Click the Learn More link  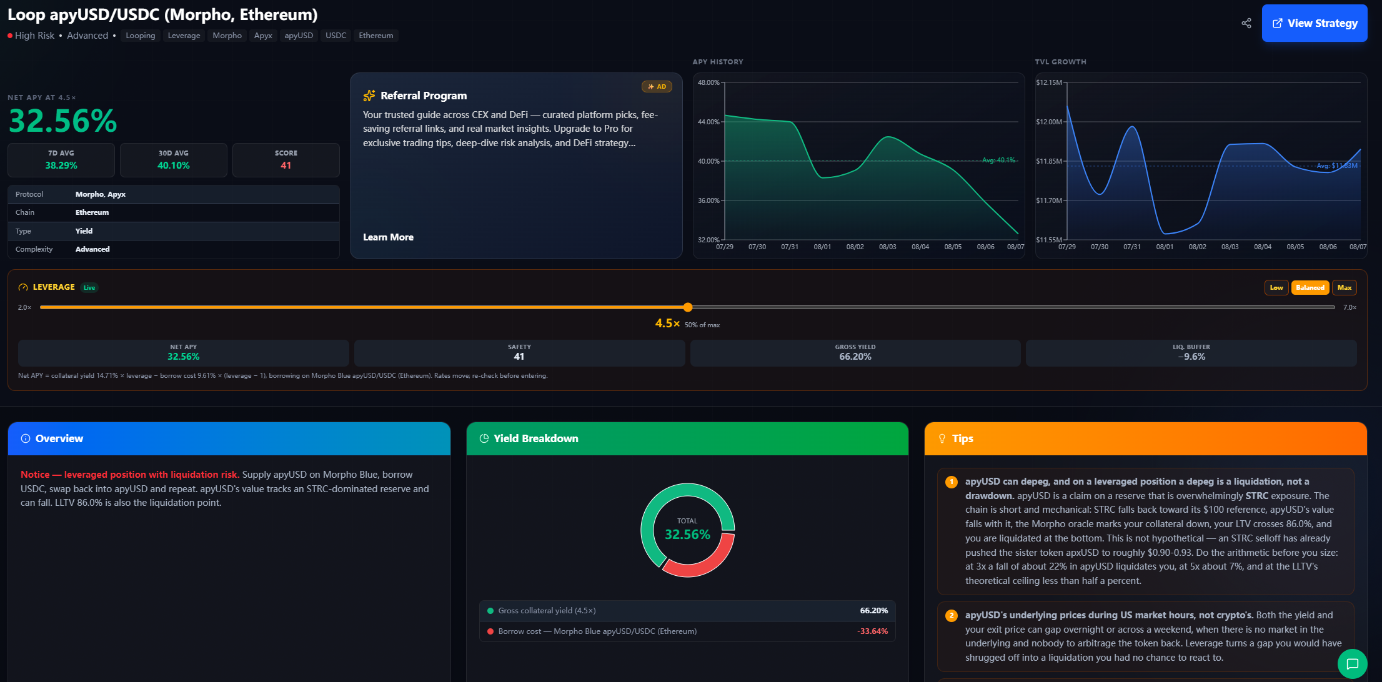point(388,237)
